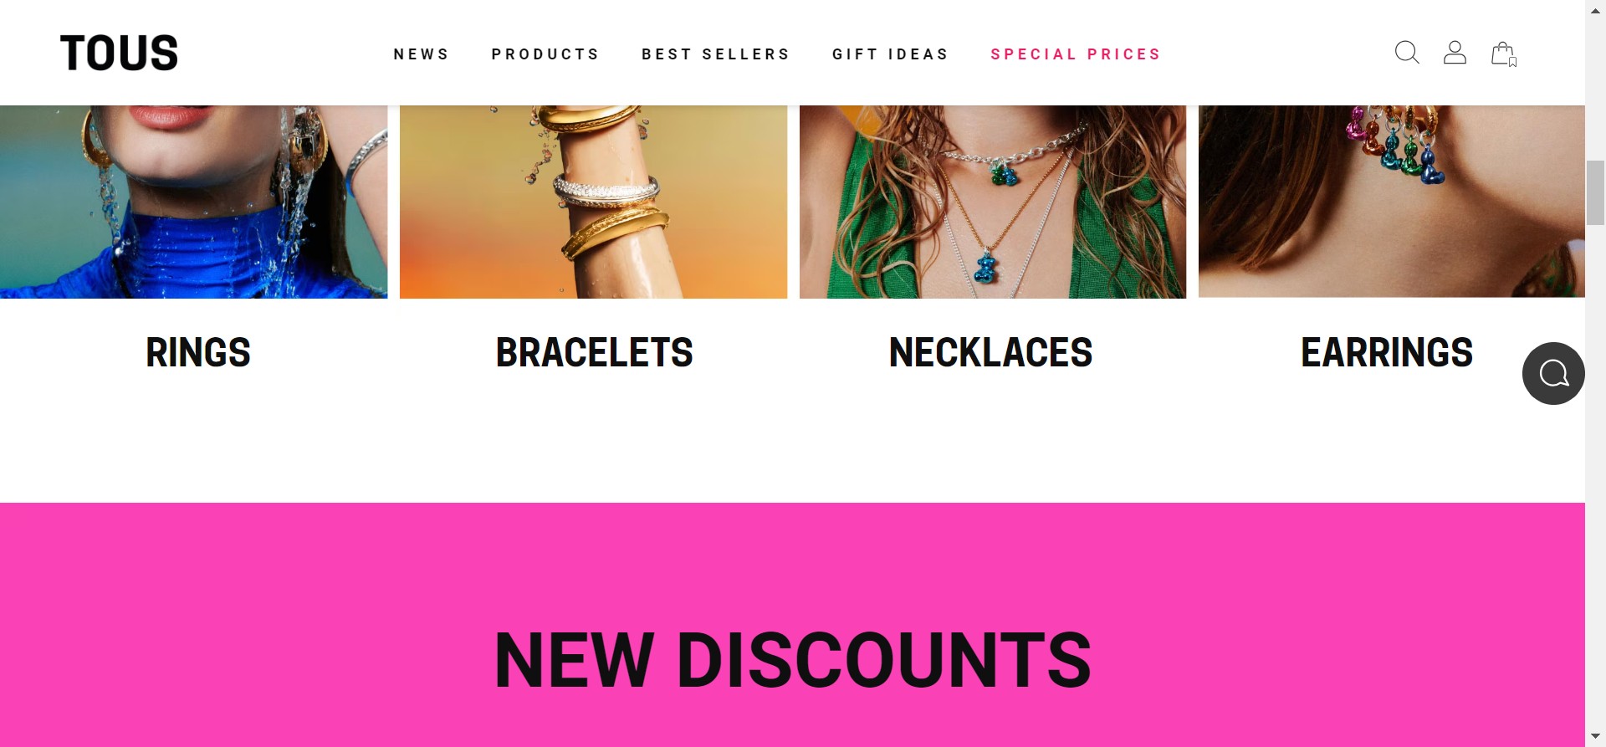Click the NEW DISCOUNTS pink banner
Viewport: 1606px width, 747px height.
tap(792, 625)
